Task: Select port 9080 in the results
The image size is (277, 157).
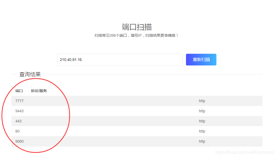Action: (x=19, y=141)
